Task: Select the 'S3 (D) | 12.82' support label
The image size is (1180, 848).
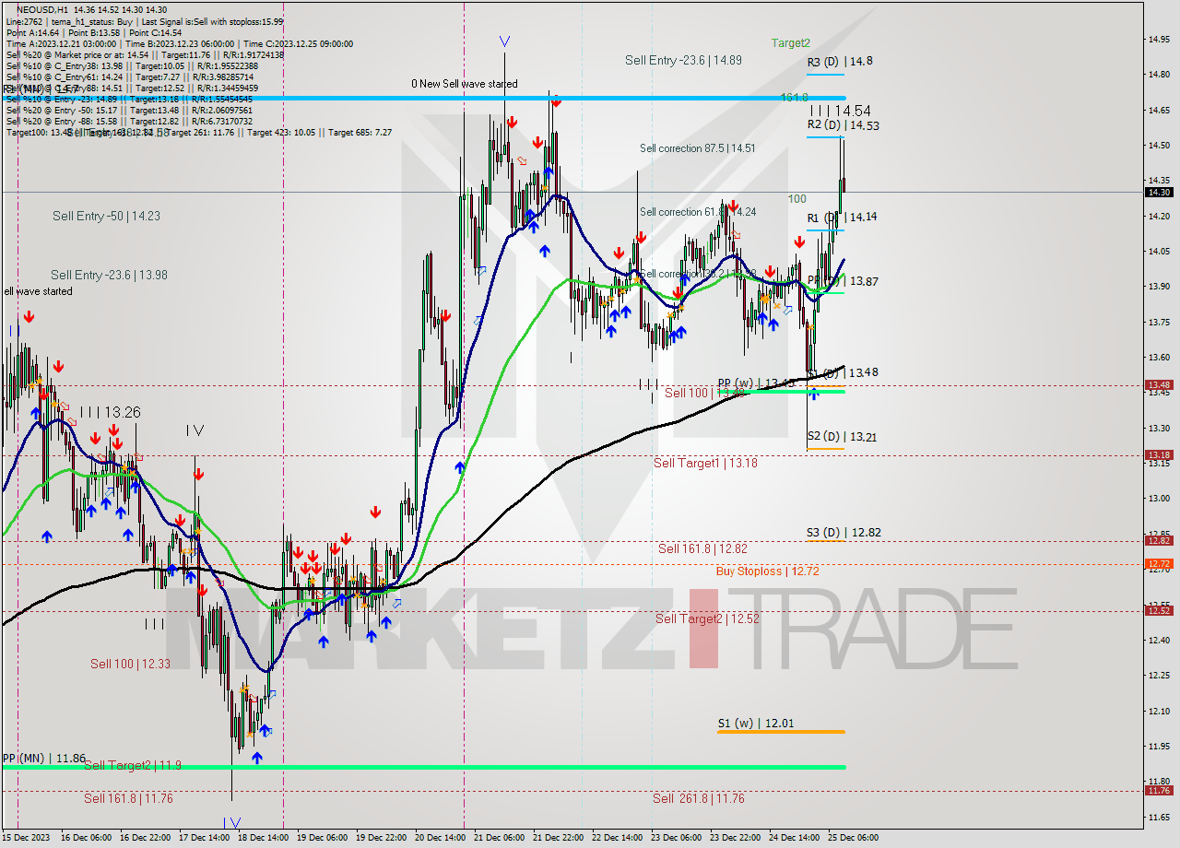Action: 844,533
